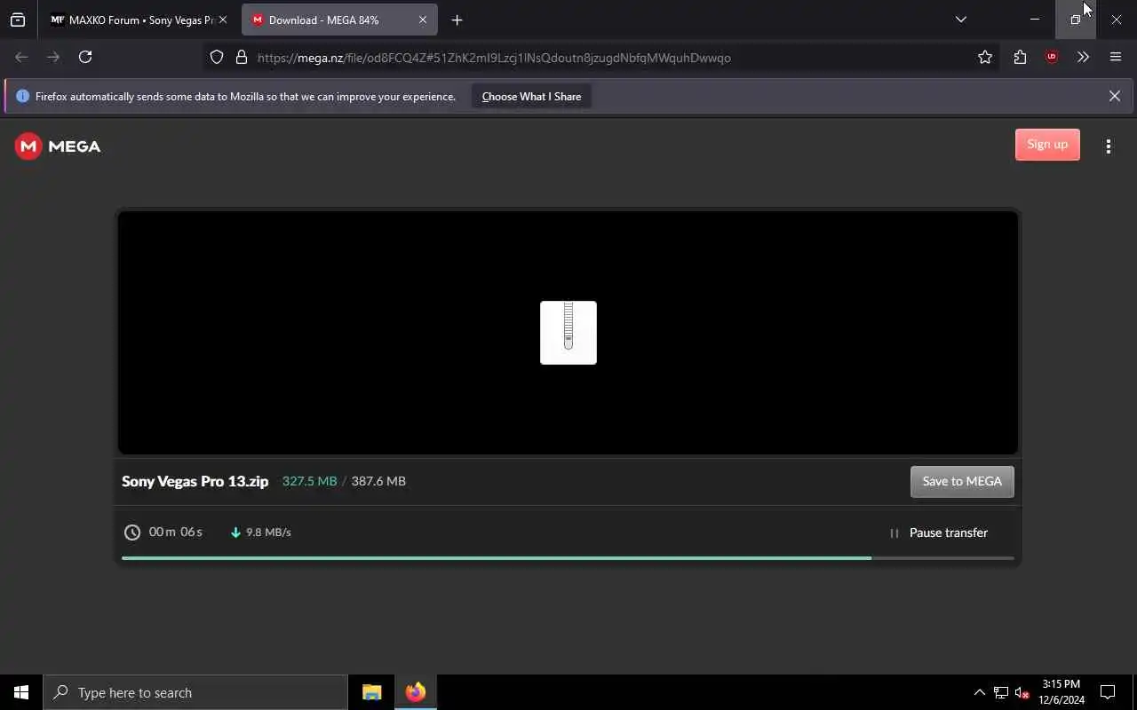Click the MEGA logo
This screenshot has height=710, width=1137.
(58, 146)
